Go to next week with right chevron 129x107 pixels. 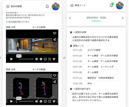(123, 18)
